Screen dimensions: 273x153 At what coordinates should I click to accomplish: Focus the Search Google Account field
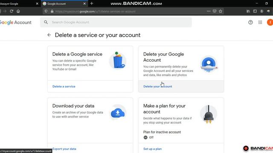pos(116,22)
